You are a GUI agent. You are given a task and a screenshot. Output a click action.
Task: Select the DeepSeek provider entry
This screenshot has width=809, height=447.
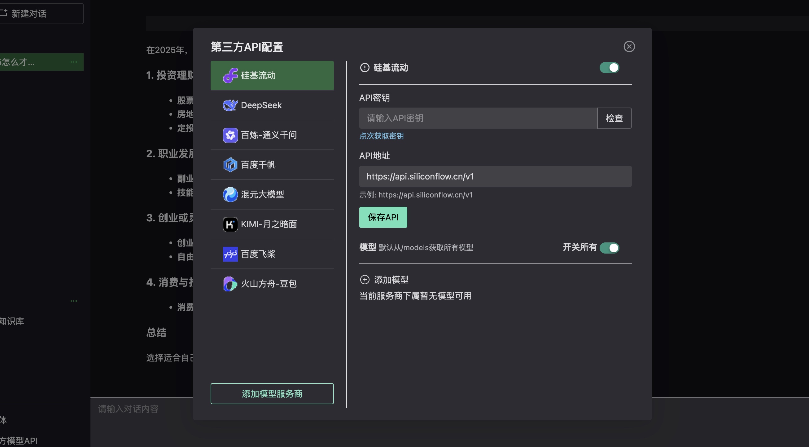click(272, 105)
